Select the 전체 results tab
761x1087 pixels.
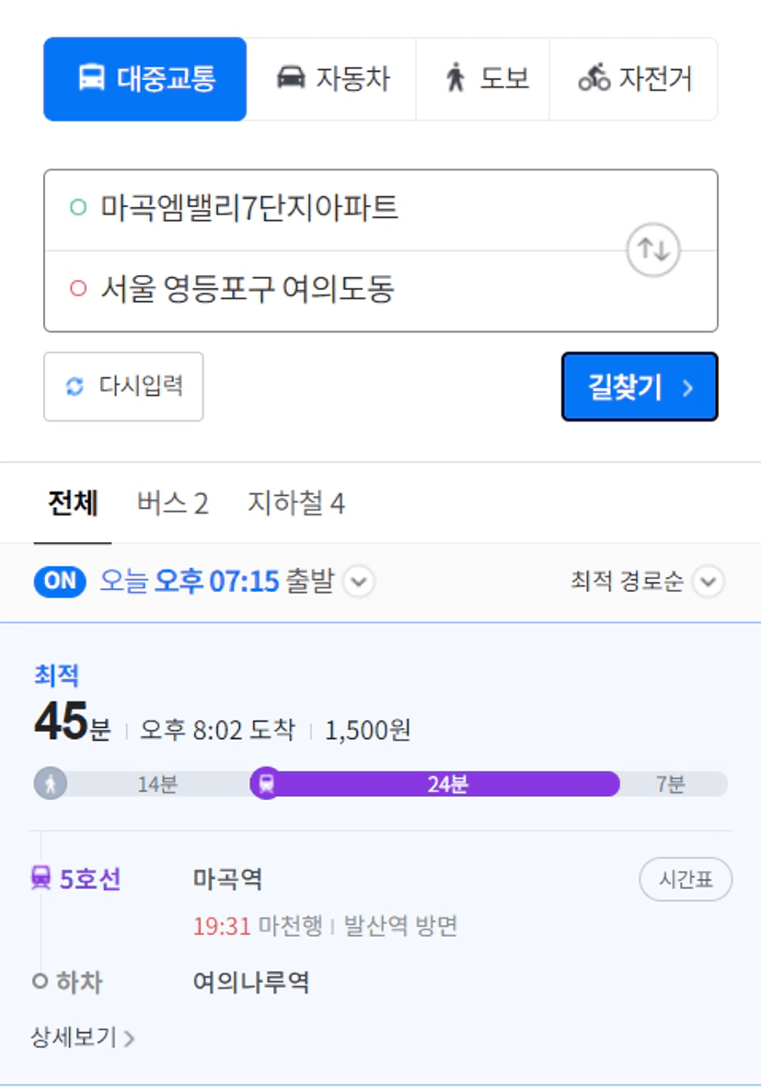tap(73, 503)
